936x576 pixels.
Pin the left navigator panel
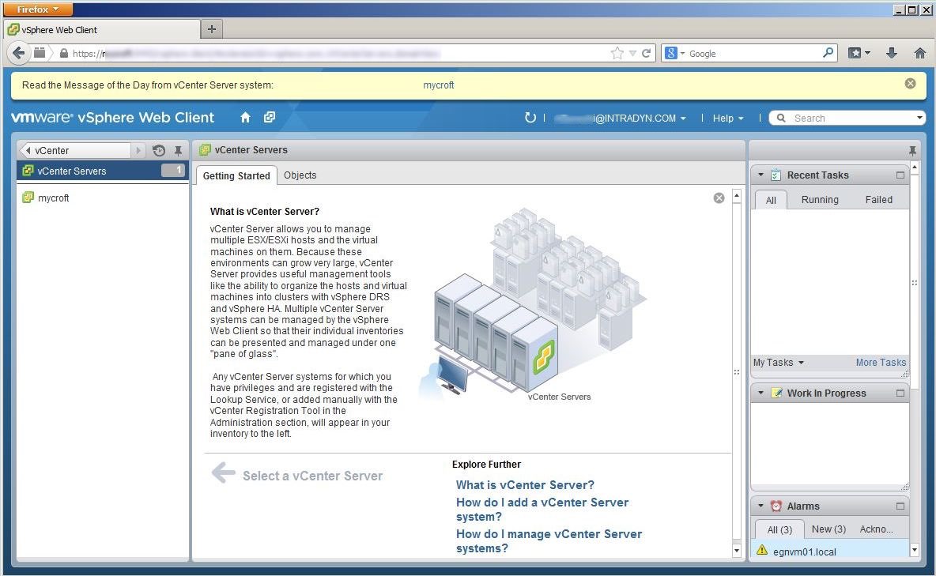[178, 150]
